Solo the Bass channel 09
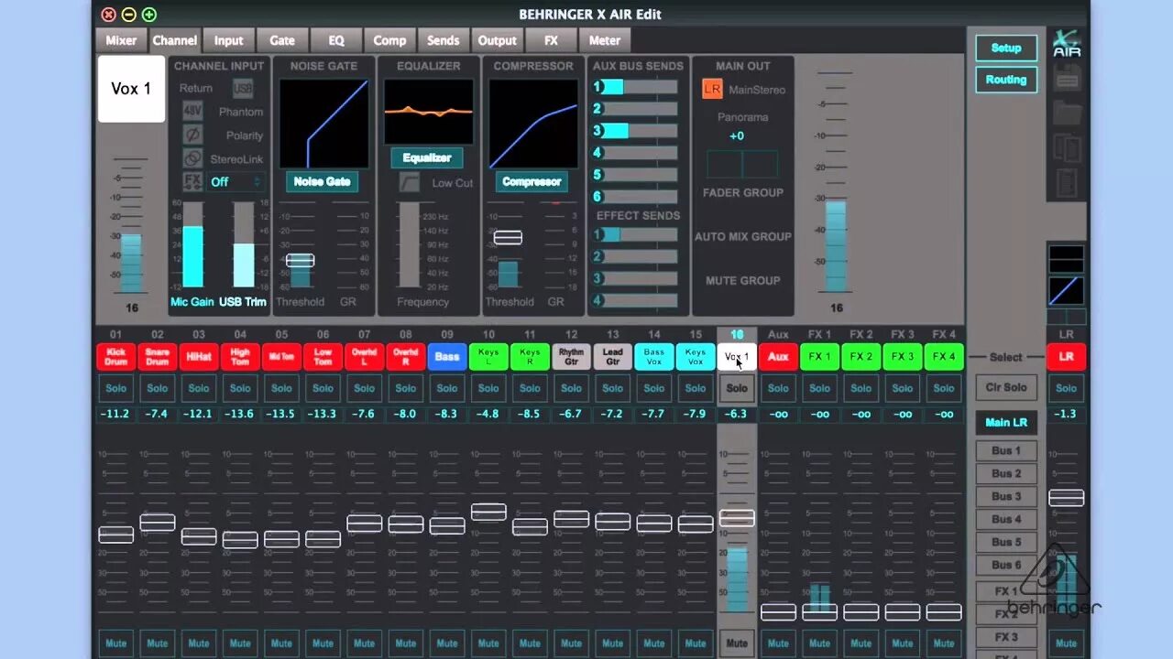This screenshot has width=1173, height=659. coord(447,388)
